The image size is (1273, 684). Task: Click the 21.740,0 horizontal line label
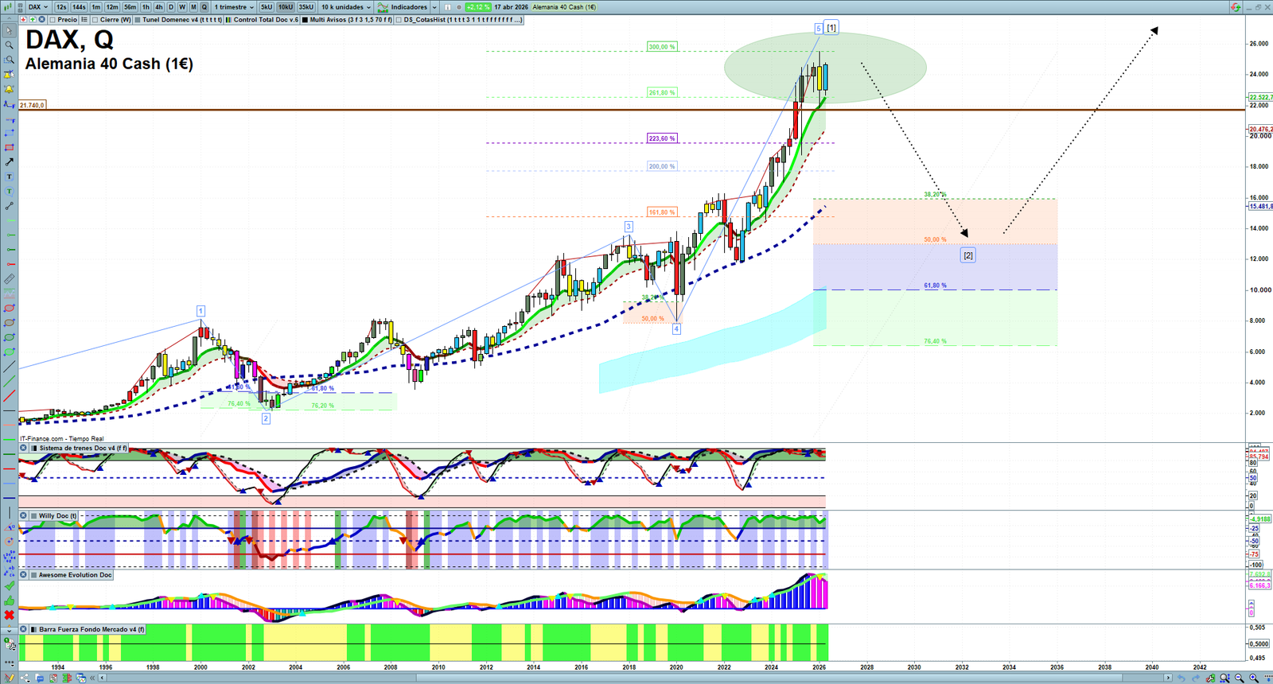(33, 105)
